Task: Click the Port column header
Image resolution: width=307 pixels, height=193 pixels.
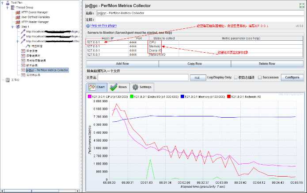Action: click(139, 39)
